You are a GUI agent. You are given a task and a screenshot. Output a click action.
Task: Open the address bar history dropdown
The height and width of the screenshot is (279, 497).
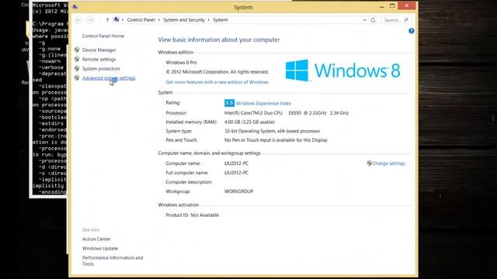coord(364,20)
